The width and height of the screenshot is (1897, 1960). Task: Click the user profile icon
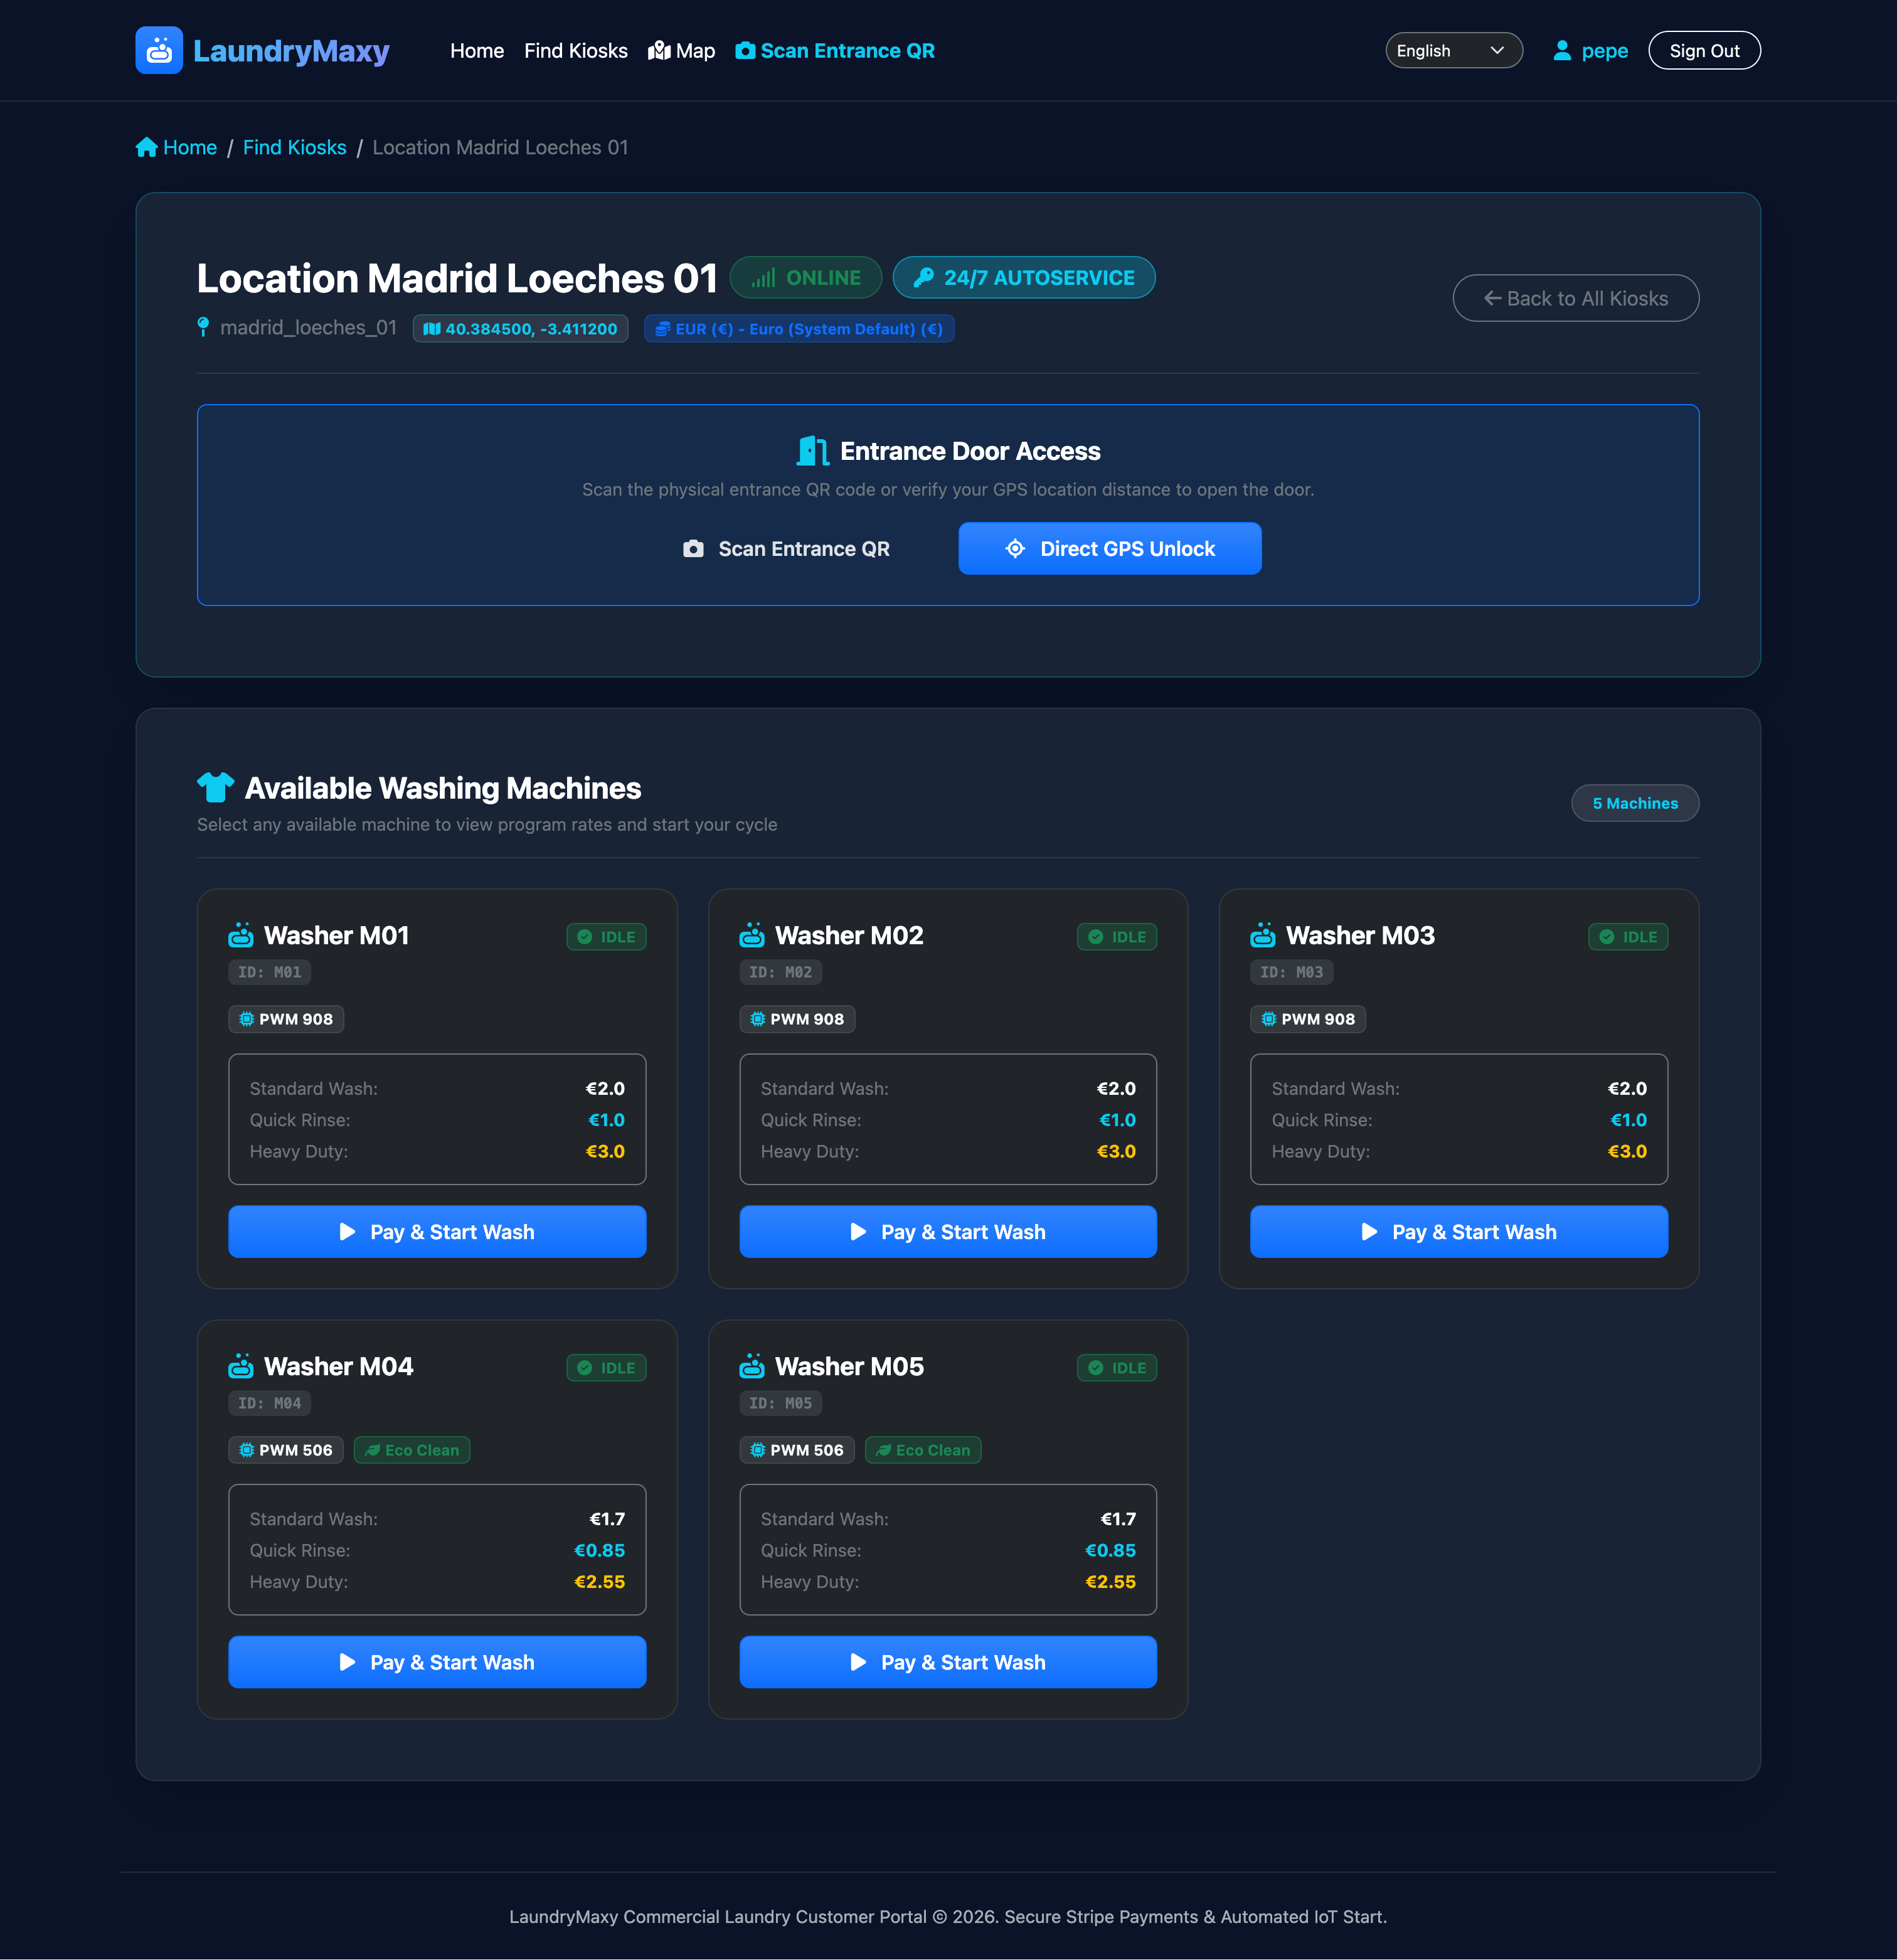1562,51
